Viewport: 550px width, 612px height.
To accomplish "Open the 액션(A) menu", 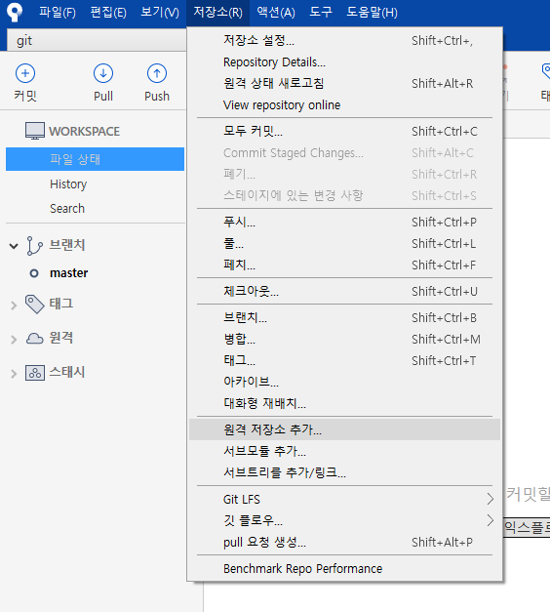I will (276, 13).
